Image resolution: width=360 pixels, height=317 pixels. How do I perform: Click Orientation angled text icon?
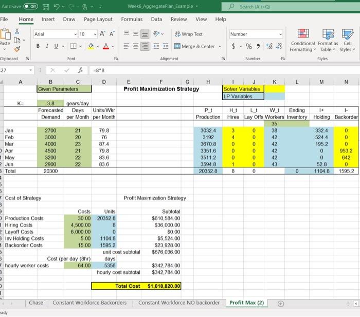(156, 34)
